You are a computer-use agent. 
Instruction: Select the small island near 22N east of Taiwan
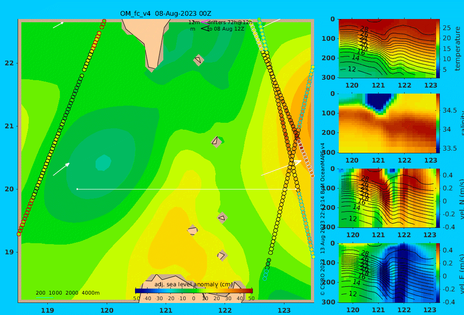(x=199, y=60)
